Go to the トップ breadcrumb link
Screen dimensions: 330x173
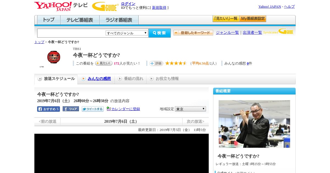(x=39, y=42)
